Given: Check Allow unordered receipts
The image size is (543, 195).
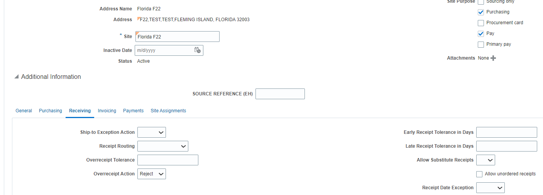Looking at the screenshot, I should click(x=479, y=174).
